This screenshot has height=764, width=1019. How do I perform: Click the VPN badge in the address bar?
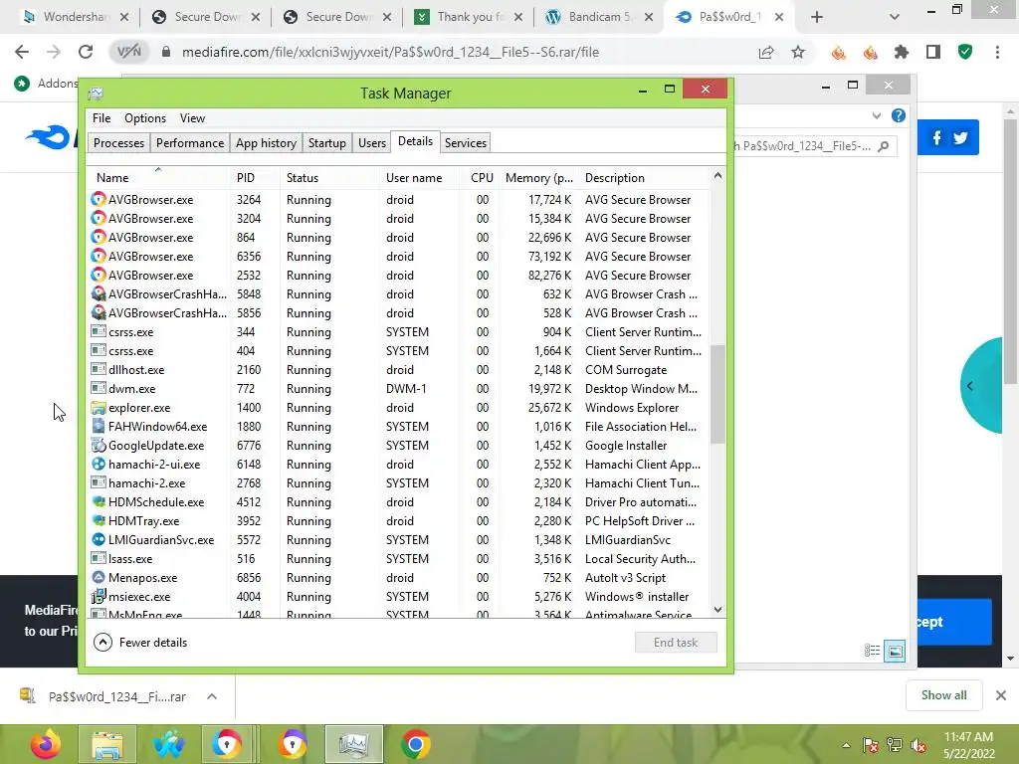click(x=128, y=52)
